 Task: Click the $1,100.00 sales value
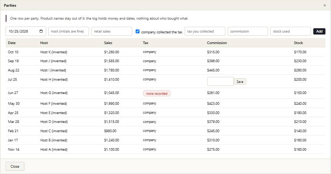coord(112,150)
